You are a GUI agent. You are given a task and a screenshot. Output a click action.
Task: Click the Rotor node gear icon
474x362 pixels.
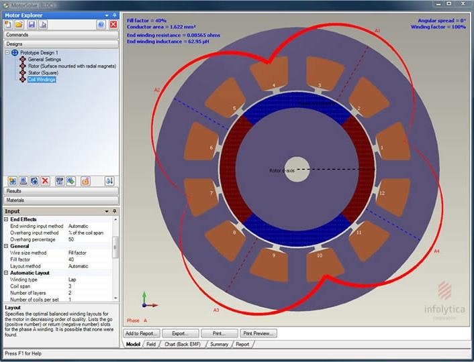22,66
